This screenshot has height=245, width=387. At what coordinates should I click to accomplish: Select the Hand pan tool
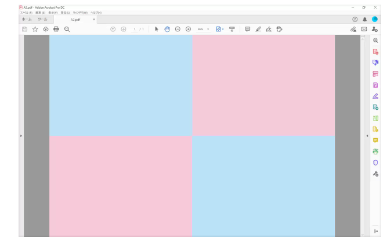[167, 28]
